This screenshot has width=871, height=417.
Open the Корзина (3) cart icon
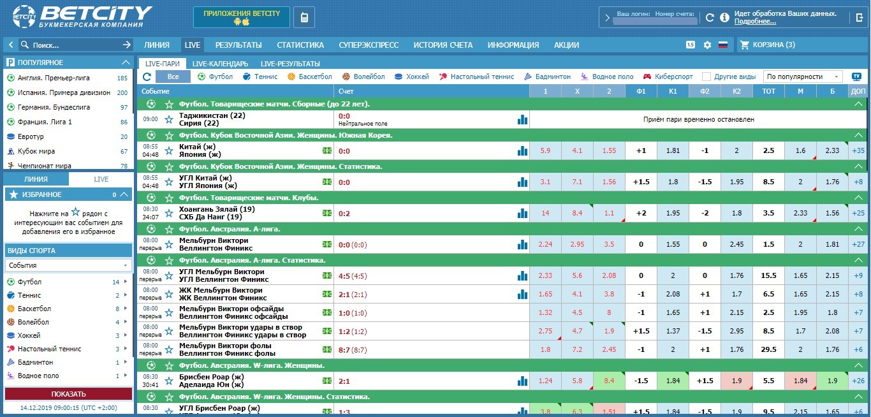coord(745,45)
